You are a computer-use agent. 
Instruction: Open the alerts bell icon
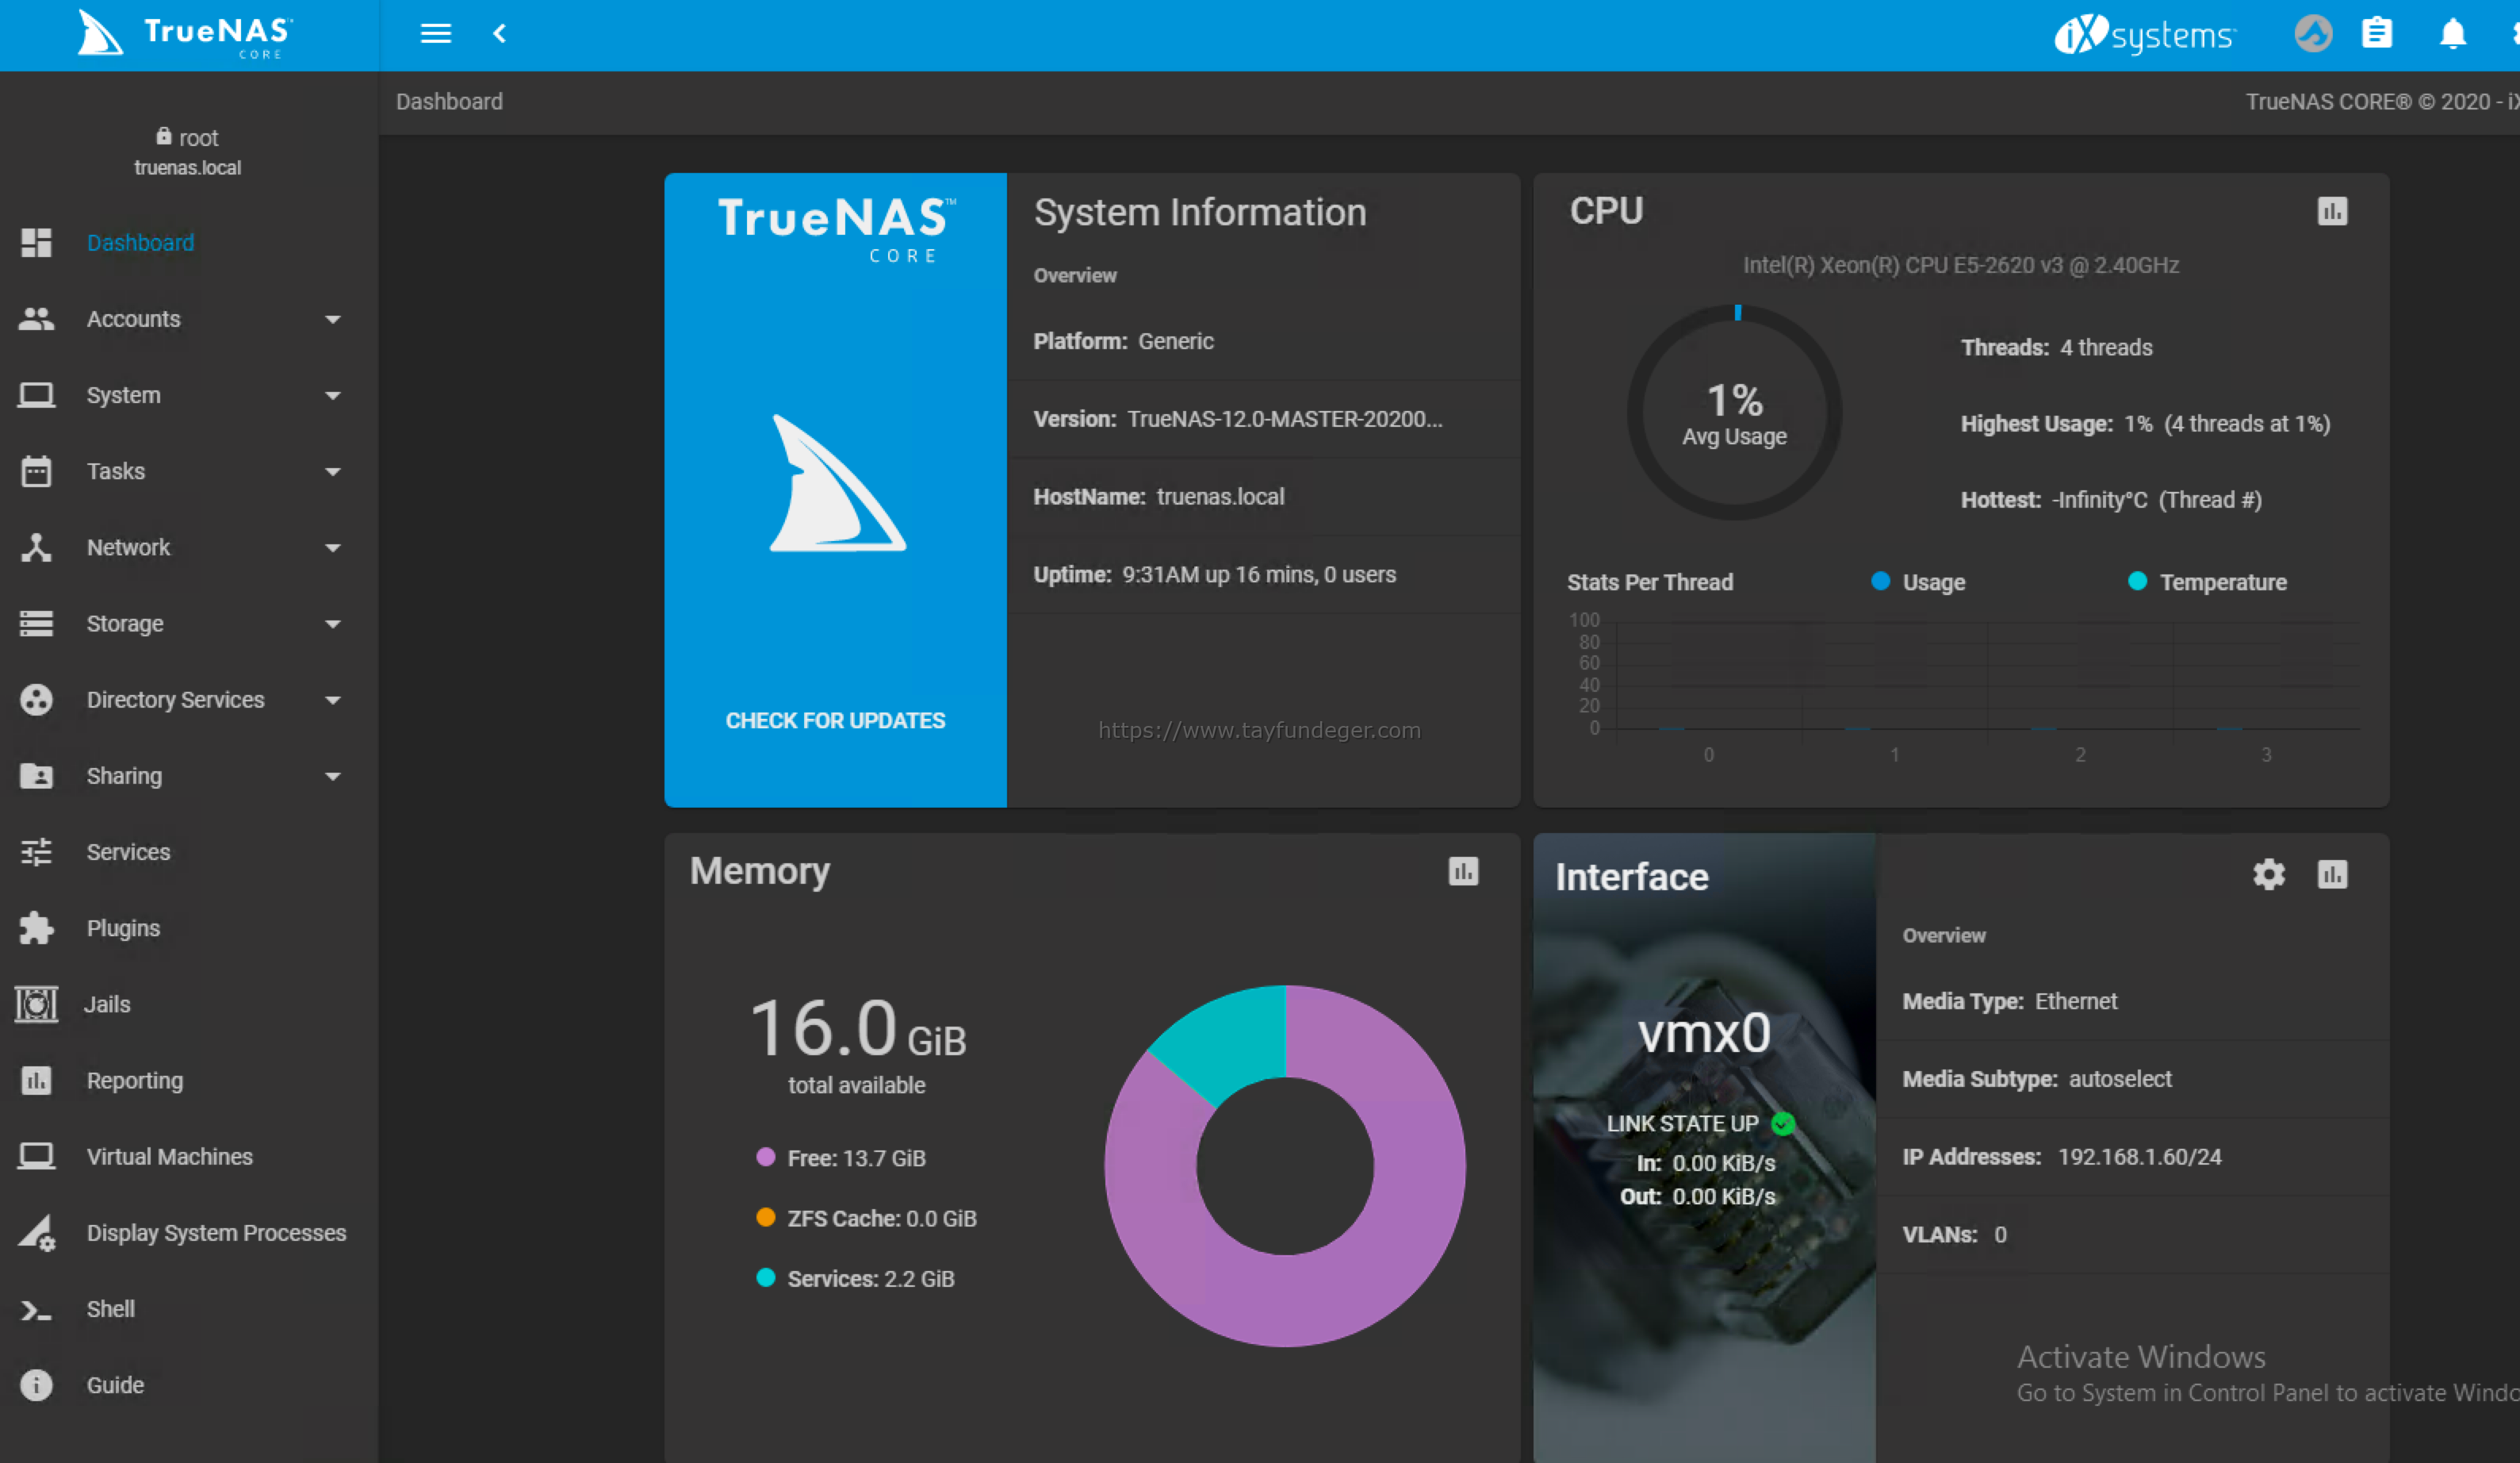(2453, 34)
